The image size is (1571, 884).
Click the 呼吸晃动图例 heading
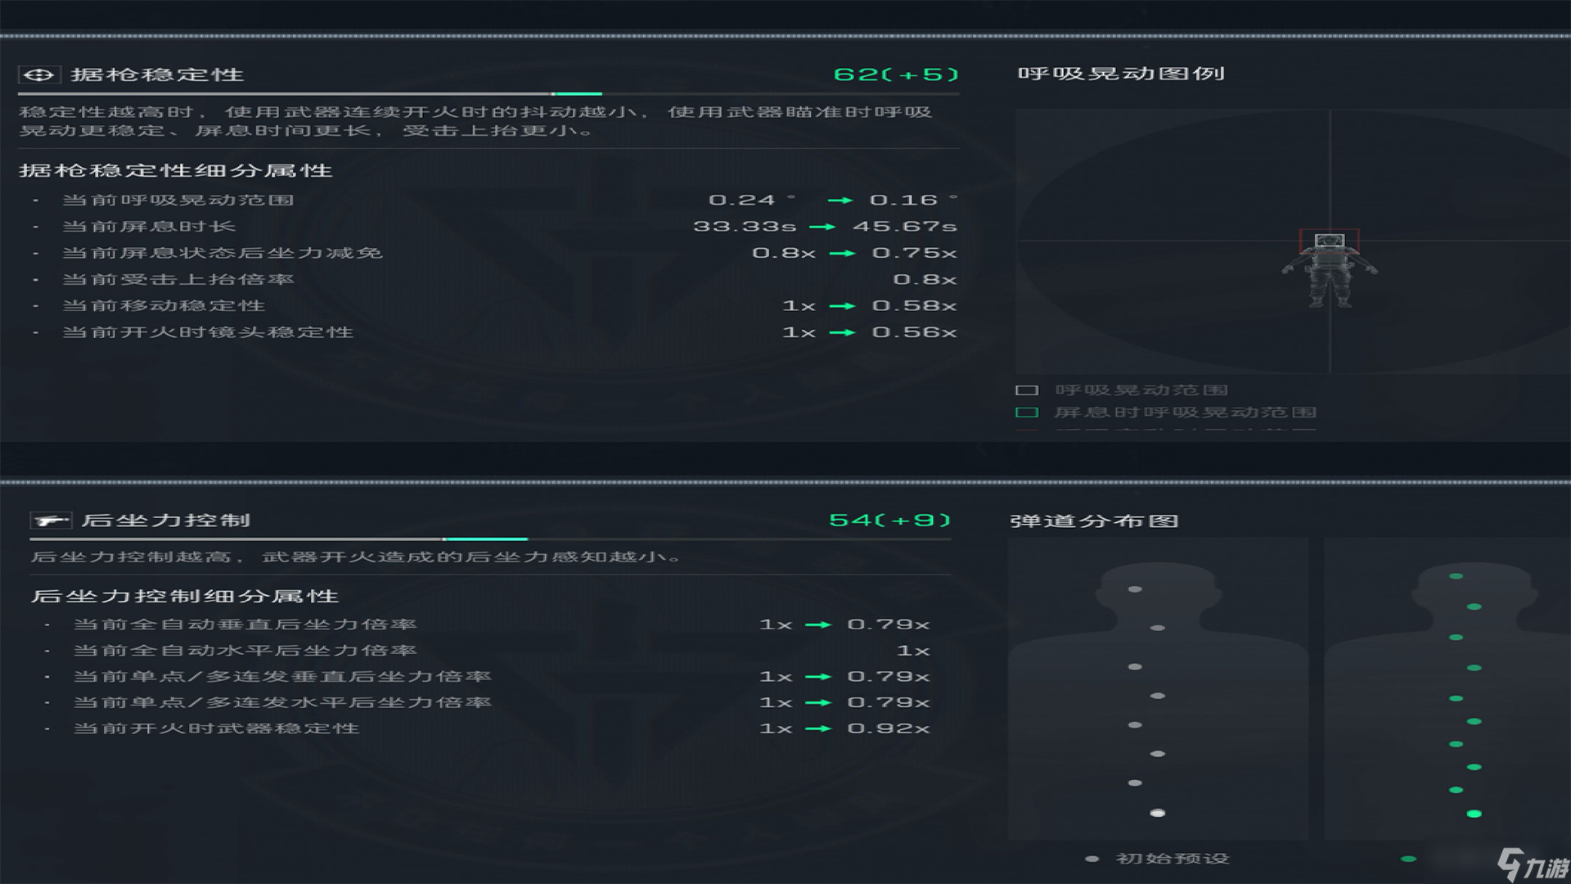(x=1120, y=74)
